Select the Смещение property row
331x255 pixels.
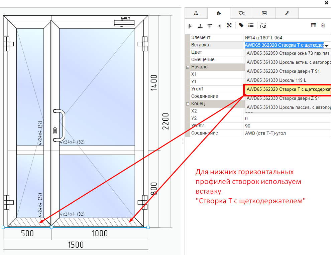click(217, 60)
